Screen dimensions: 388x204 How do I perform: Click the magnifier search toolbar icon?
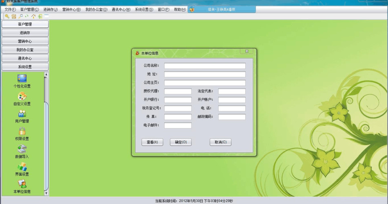(x=20, y=16)
